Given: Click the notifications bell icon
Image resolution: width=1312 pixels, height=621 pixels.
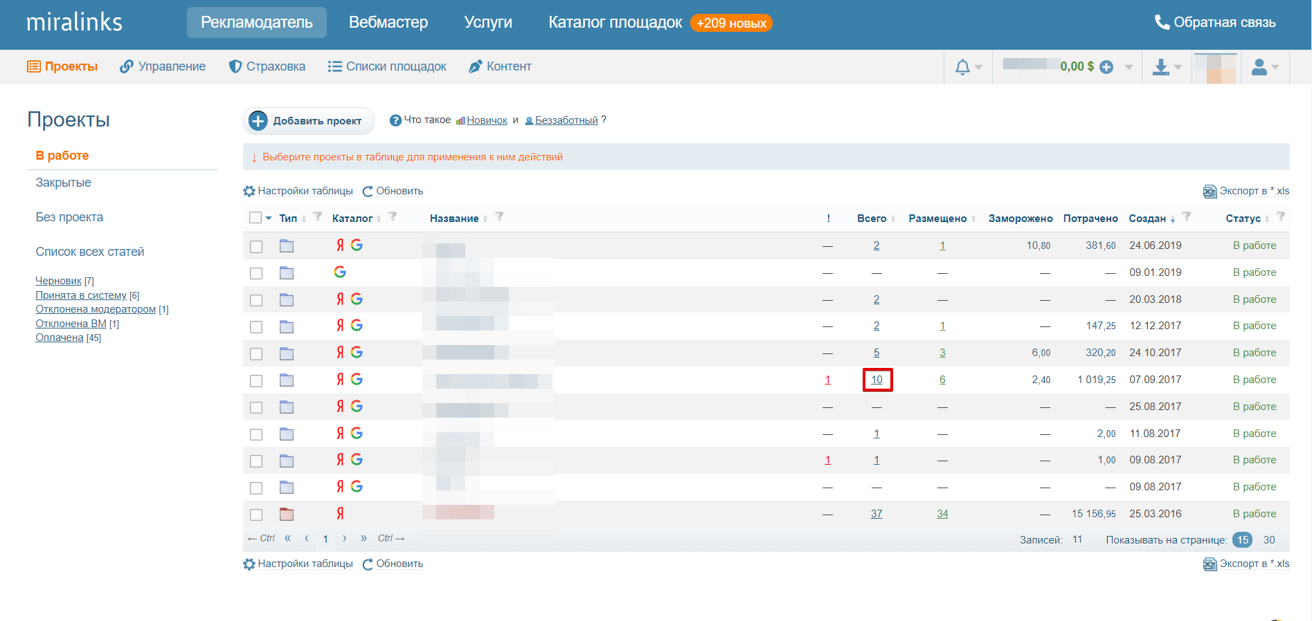Looking at the screenshot, I should (962, 67).
